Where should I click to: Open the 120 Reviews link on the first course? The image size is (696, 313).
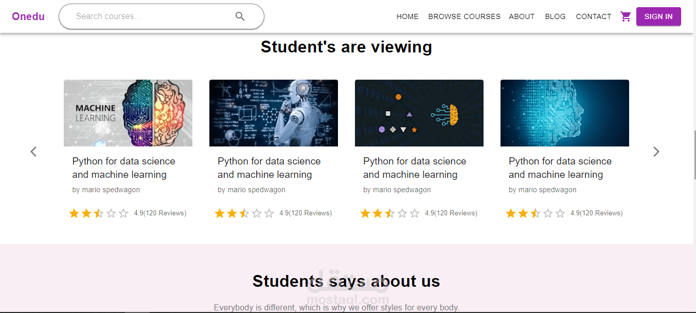pos(160,213)
